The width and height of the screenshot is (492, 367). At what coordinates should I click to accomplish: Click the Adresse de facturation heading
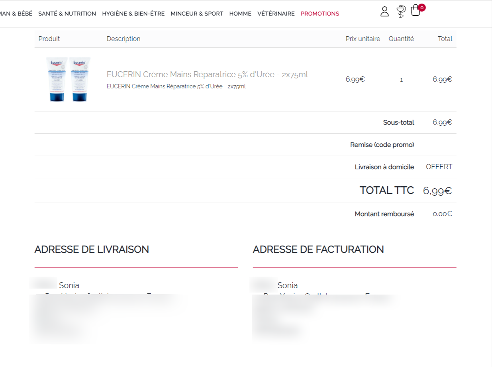318,250
